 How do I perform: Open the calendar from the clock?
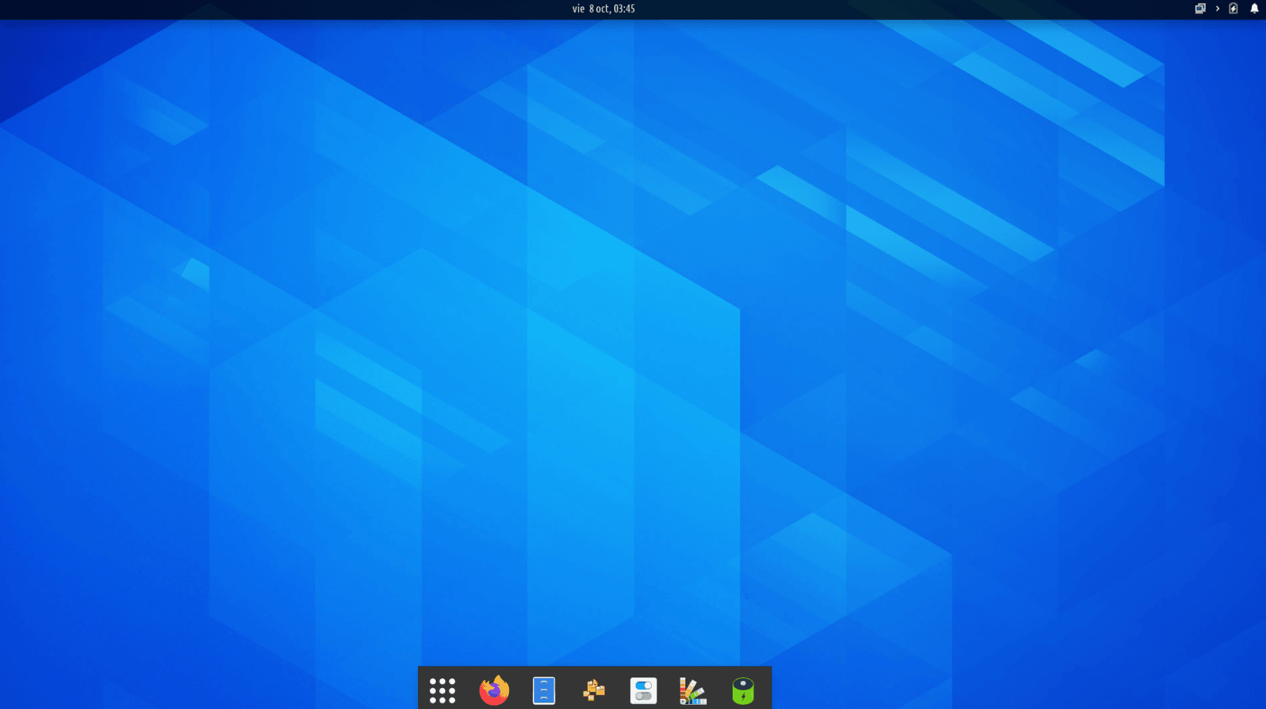tap(603, 9)
